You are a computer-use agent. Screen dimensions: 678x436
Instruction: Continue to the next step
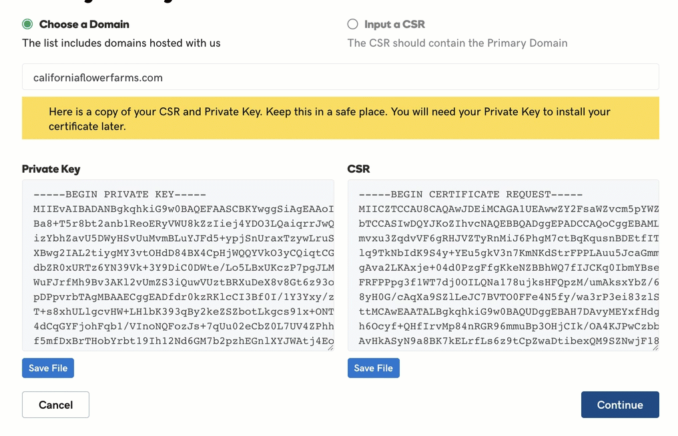[620, 405]
